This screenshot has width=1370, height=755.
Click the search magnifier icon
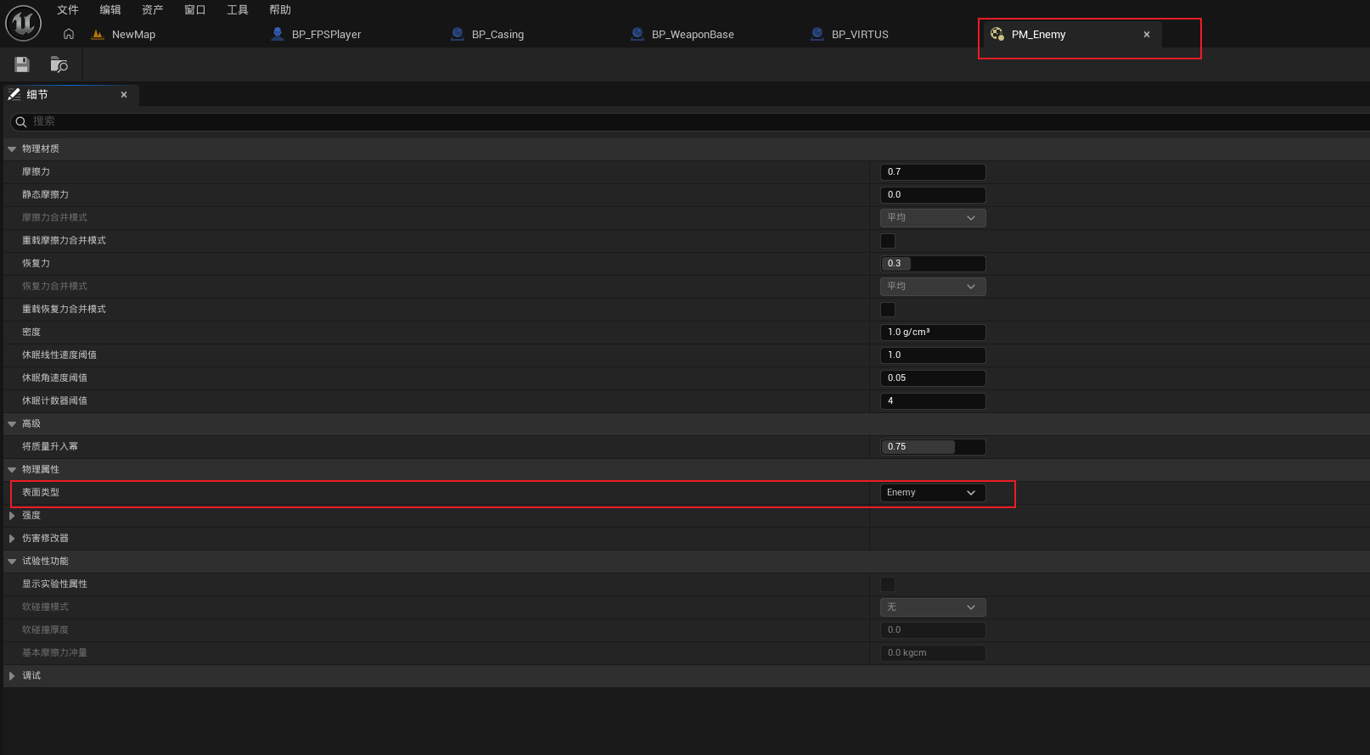[21, 122]
